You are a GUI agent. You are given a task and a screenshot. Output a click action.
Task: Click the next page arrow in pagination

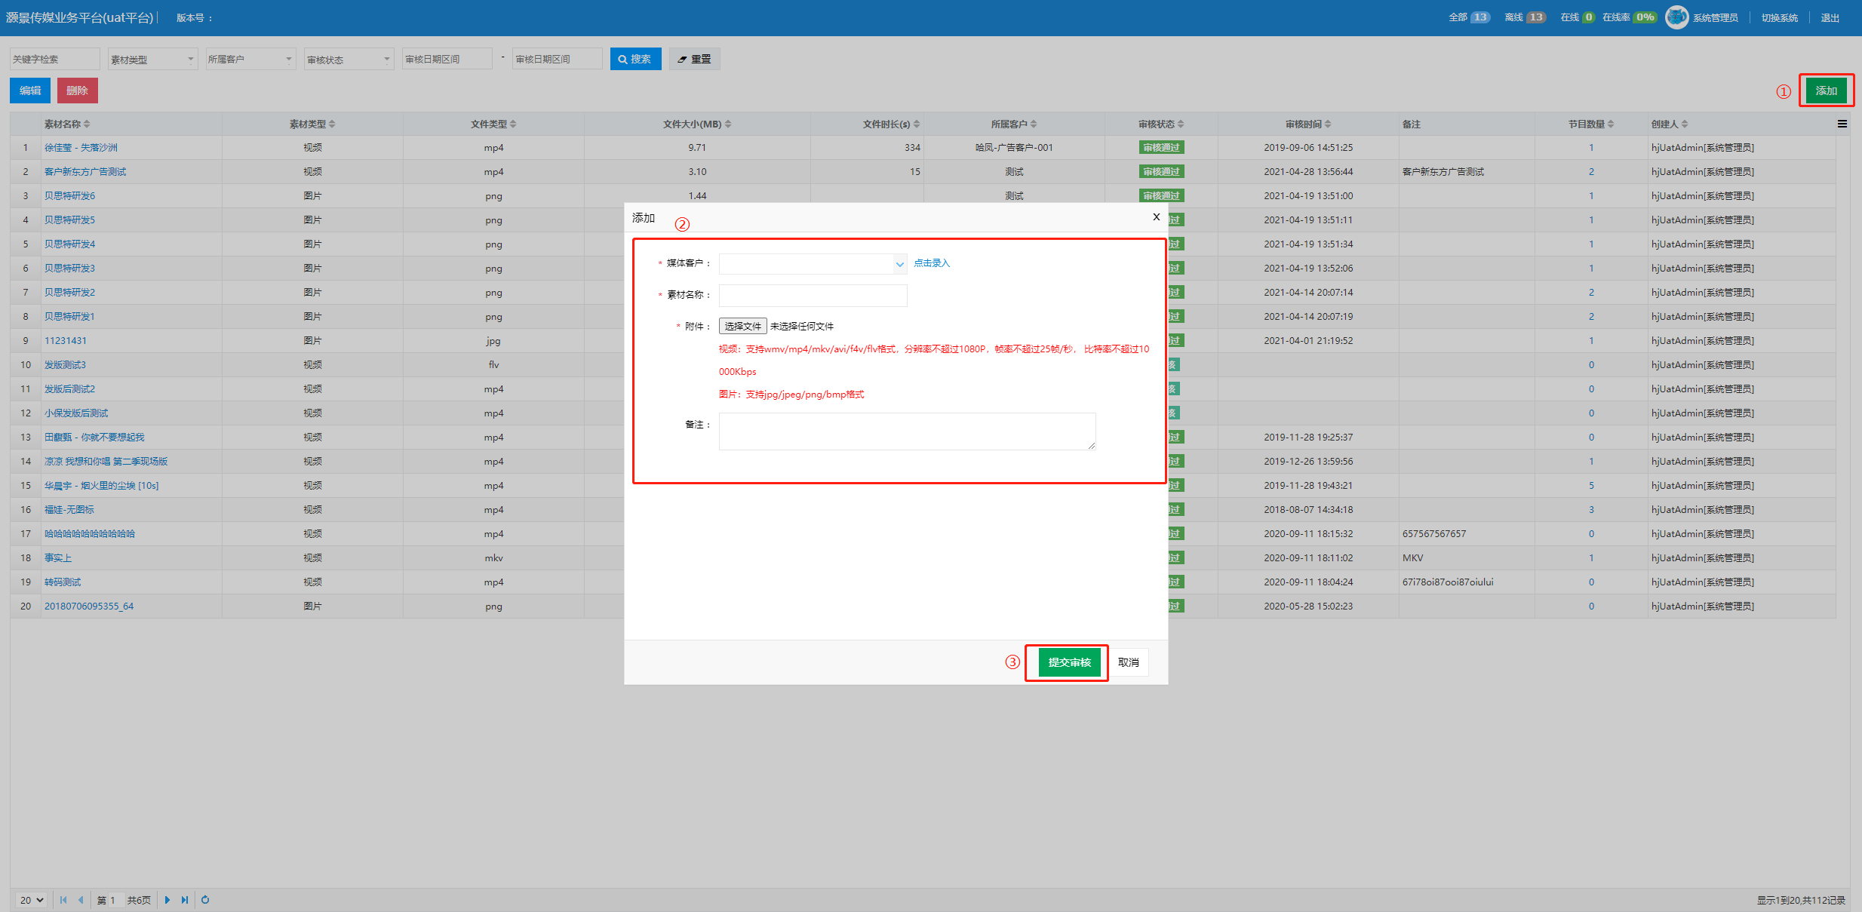pyautogui.click(x=167, y=900)
